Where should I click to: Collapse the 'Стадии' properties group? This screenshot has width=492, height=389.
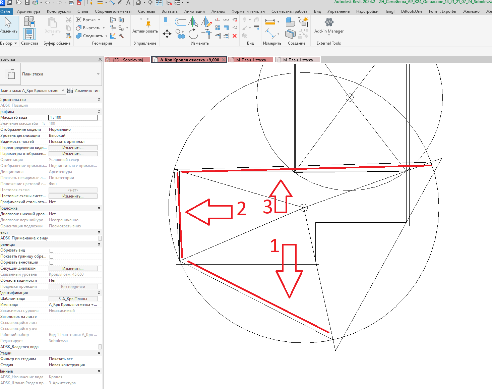(99, 353)
